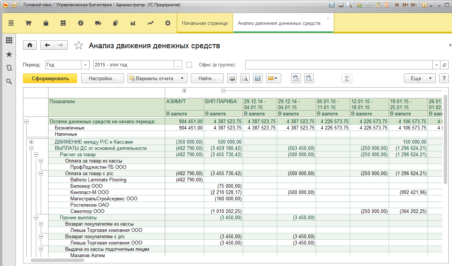Open the documents stack section
The image size is (452, 266).
coord(116,23)
